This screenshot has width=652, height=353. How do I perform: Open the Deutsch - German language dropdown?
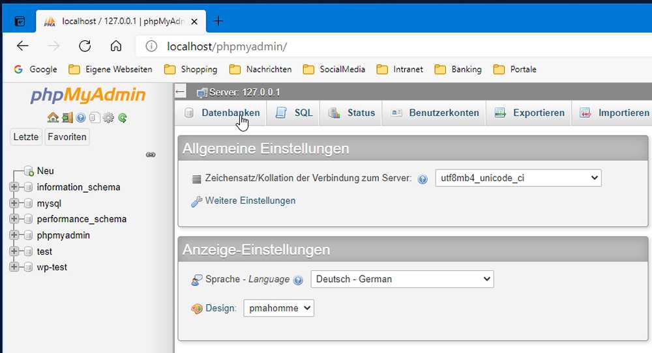click(402, 279)
